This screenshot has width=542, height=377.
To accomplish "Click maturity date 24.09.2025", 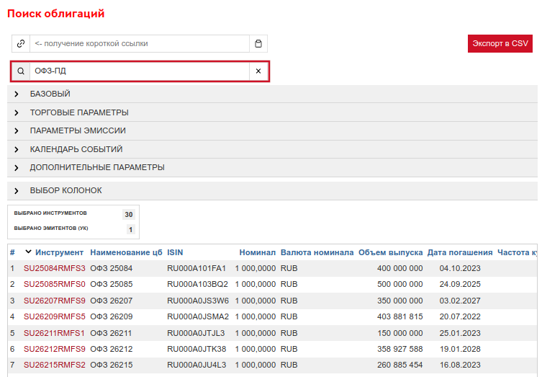I will 460,284.
